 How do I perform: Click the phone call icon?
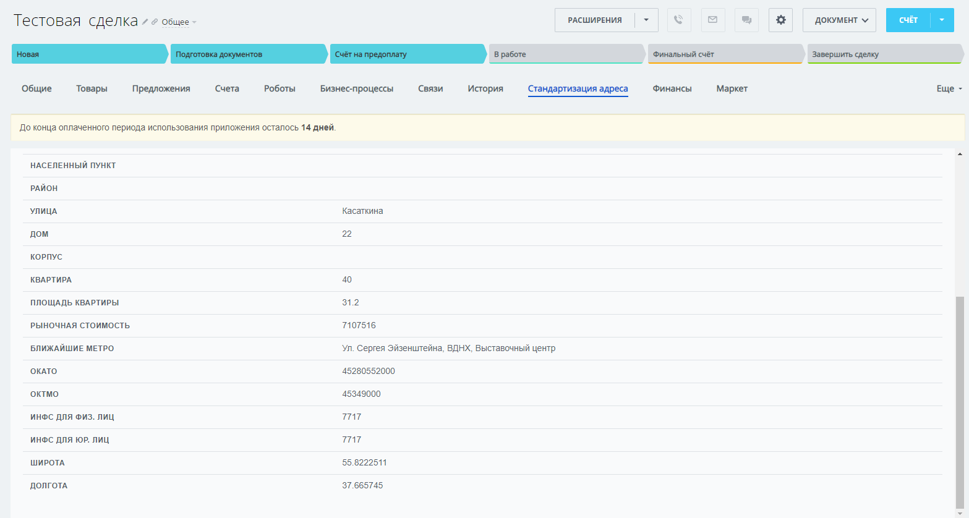679,20
